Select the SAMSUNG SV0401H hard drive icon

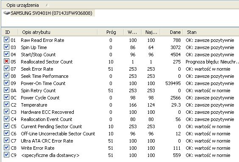tap(6, 13)
